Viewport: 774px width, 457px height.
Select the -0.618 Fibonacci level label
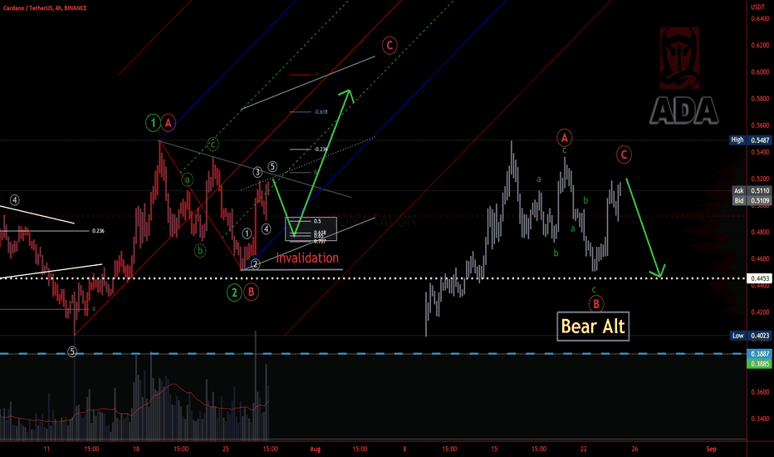coord(321,112)
